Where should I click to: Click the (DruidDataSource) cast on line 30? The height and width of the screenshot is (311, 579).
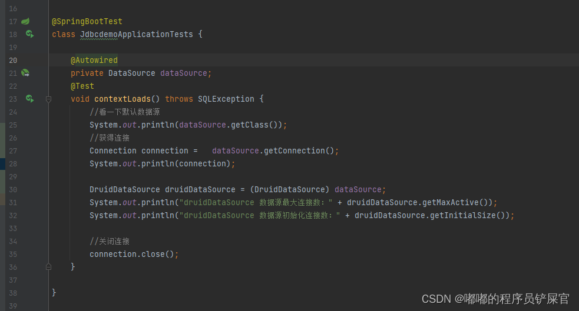tap(290, 189)
